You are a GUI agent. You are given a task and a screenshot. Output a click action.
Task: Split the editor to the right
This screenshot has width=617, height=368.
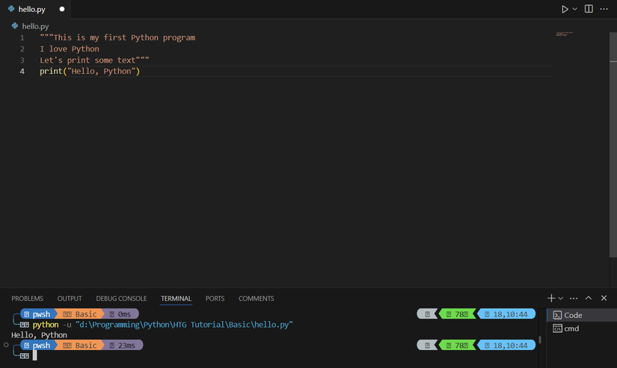(589, 9)
